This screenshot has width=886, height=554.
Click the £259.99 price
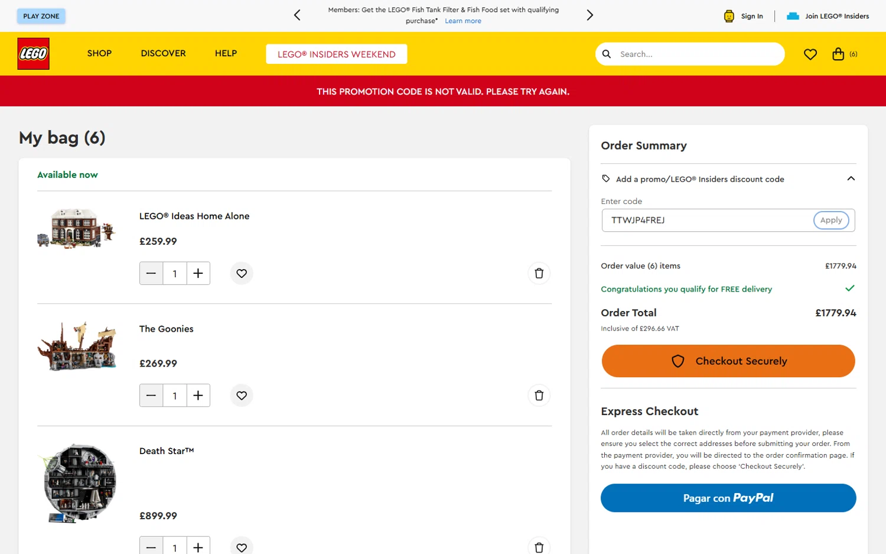coord(158,241)
